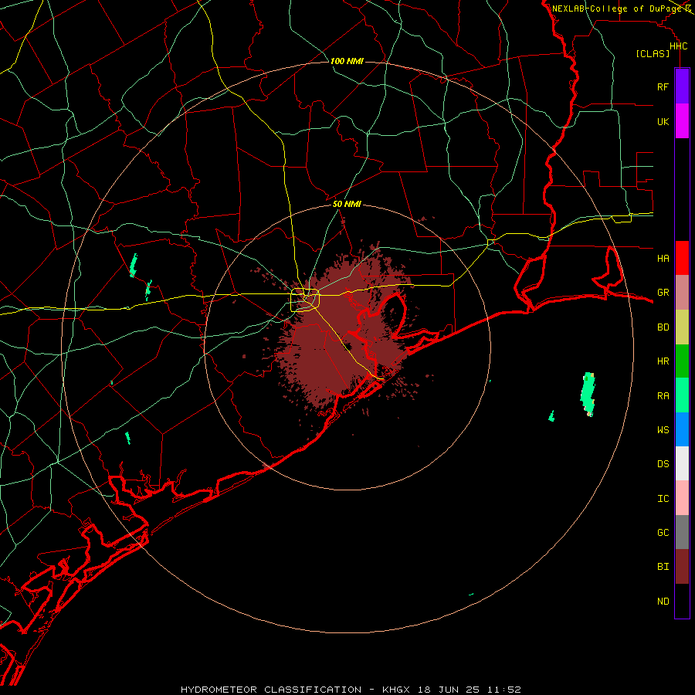Click the 100 NMI range ring label
Screen dimensions: 695x695
tap(347, 61)
